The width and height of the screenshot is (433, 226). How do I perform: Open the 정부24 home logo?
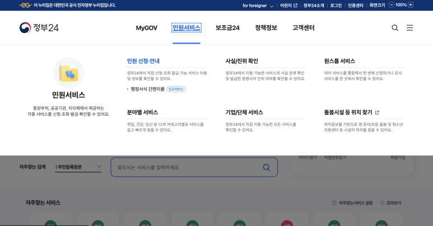(39, 27)
